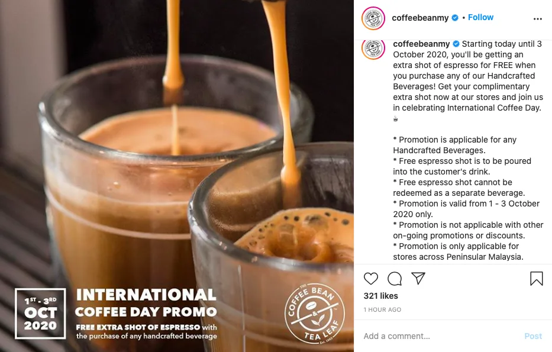View the 321 likes list

click(x=380, y=296)
